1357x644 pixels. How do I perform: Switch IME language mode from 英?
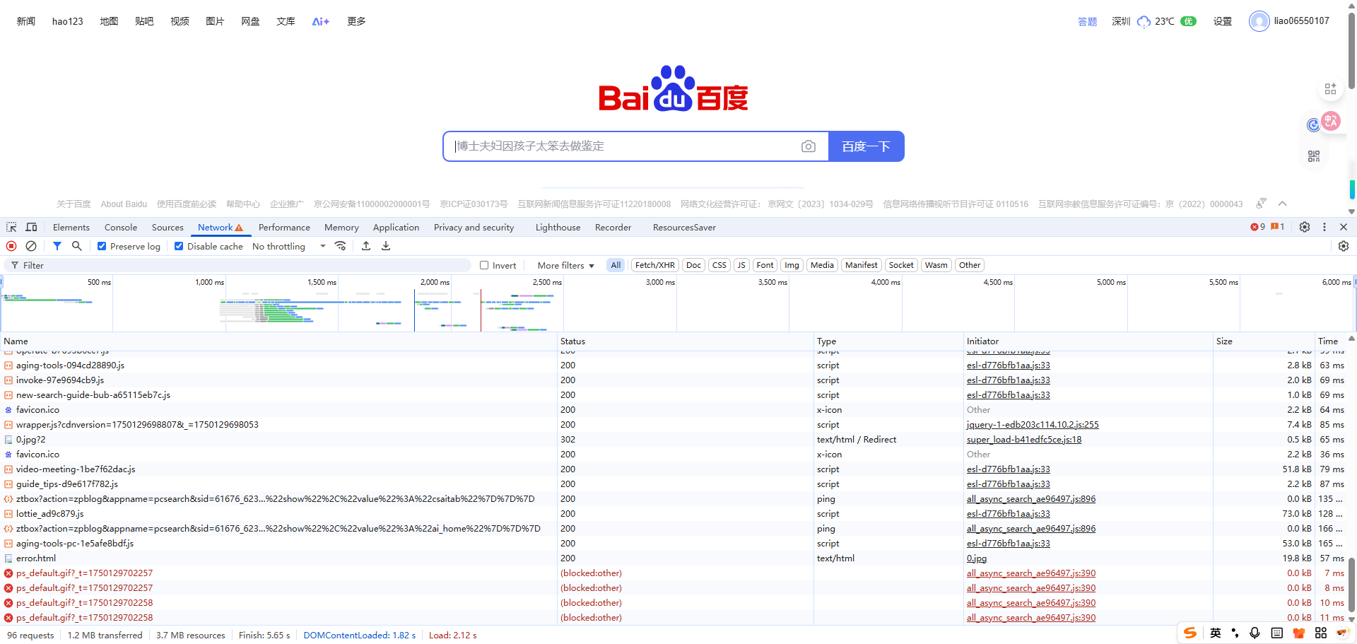click(x=1216, y=633)
